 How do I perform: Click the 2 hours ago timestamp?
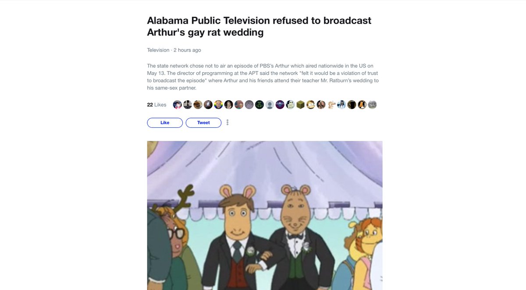187,50
